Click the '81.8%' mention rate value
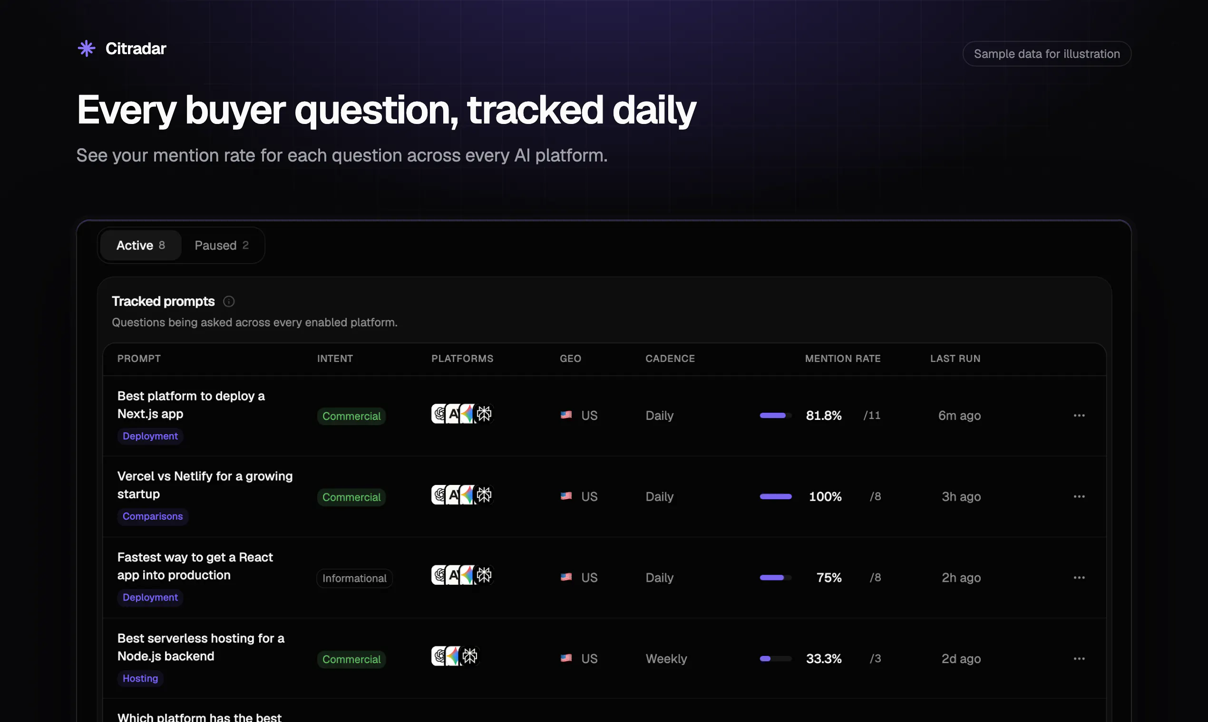Image resolution: width=1208 pixels, height=722 pixels. (x=824, y=416)
